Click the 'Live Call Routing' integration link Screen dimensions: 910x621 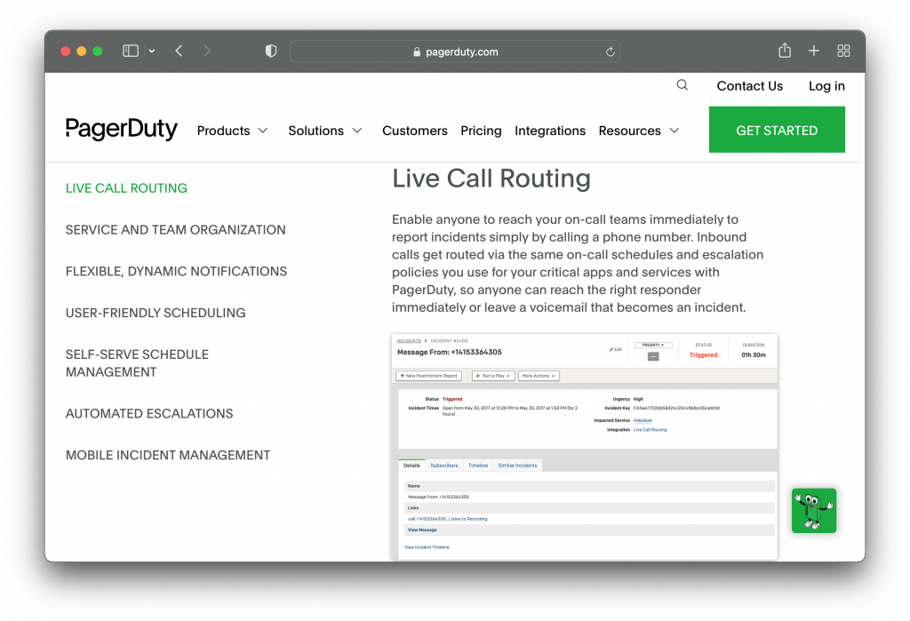coord(650,430)
